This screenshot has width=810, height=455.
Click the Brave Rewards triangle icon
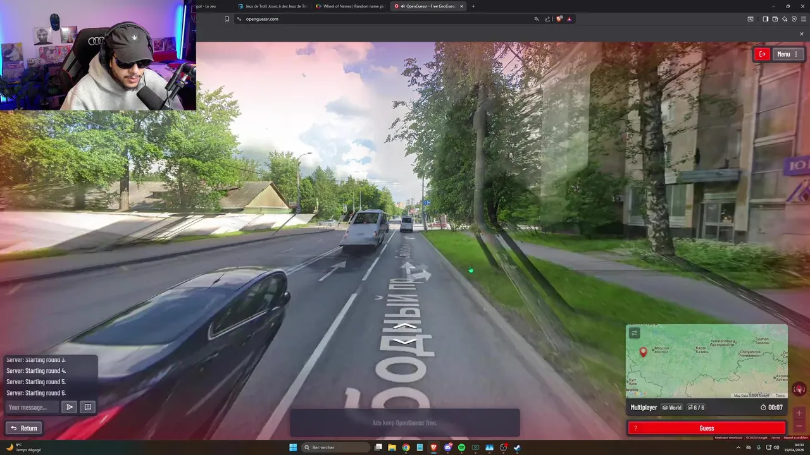pyautogui.click(x=570, y=19)
